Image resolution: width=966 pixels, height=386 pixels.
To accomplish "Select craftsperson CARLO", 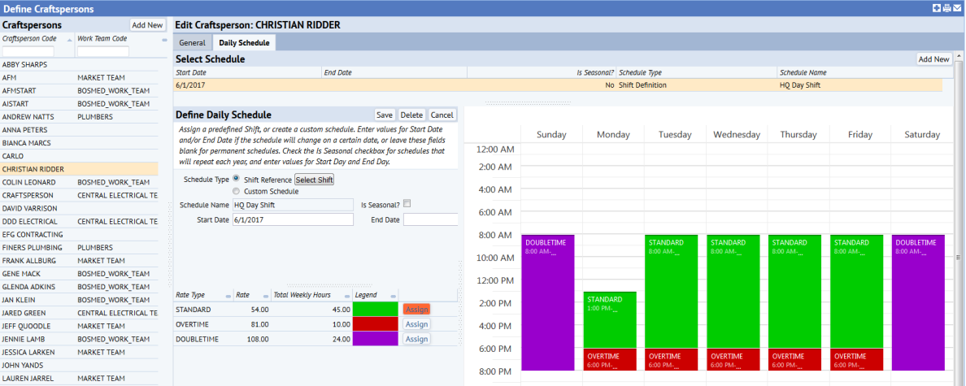I will (79, 156).
